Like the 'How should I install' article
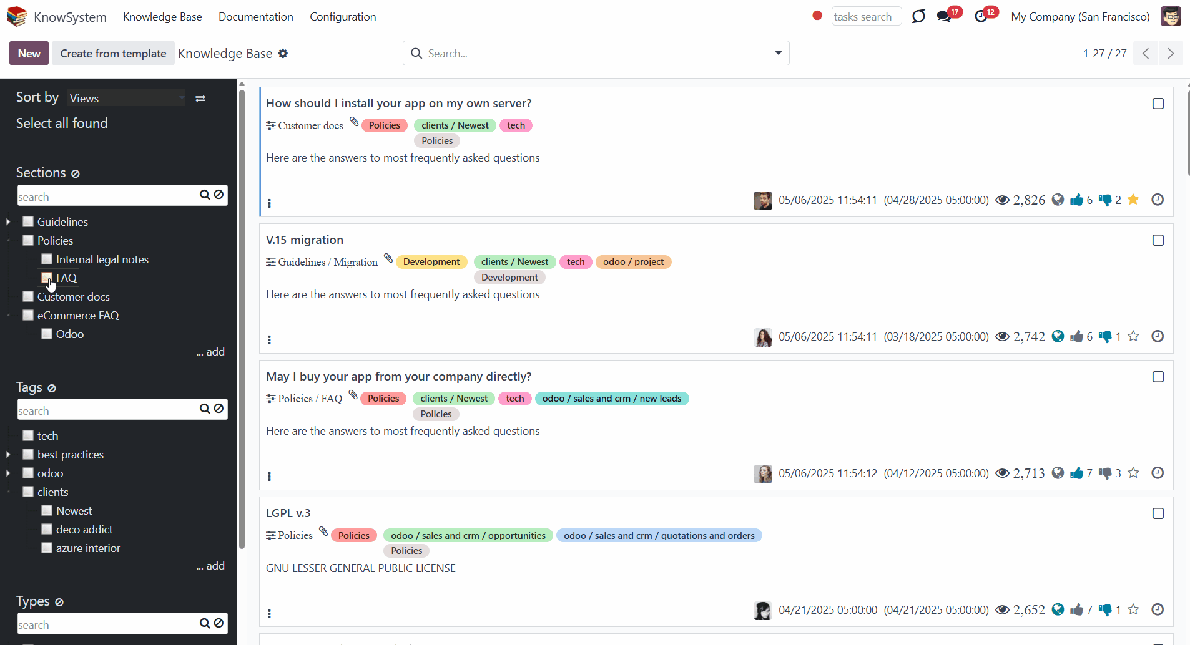The height and width of the screenshot is (645, 1190). tap(1076, 200)
